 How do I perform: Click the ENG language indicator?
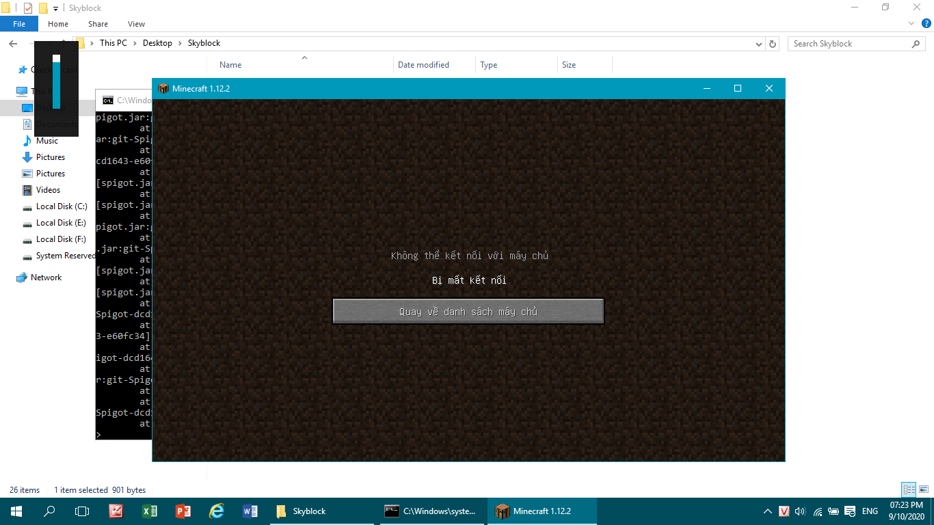870,511
